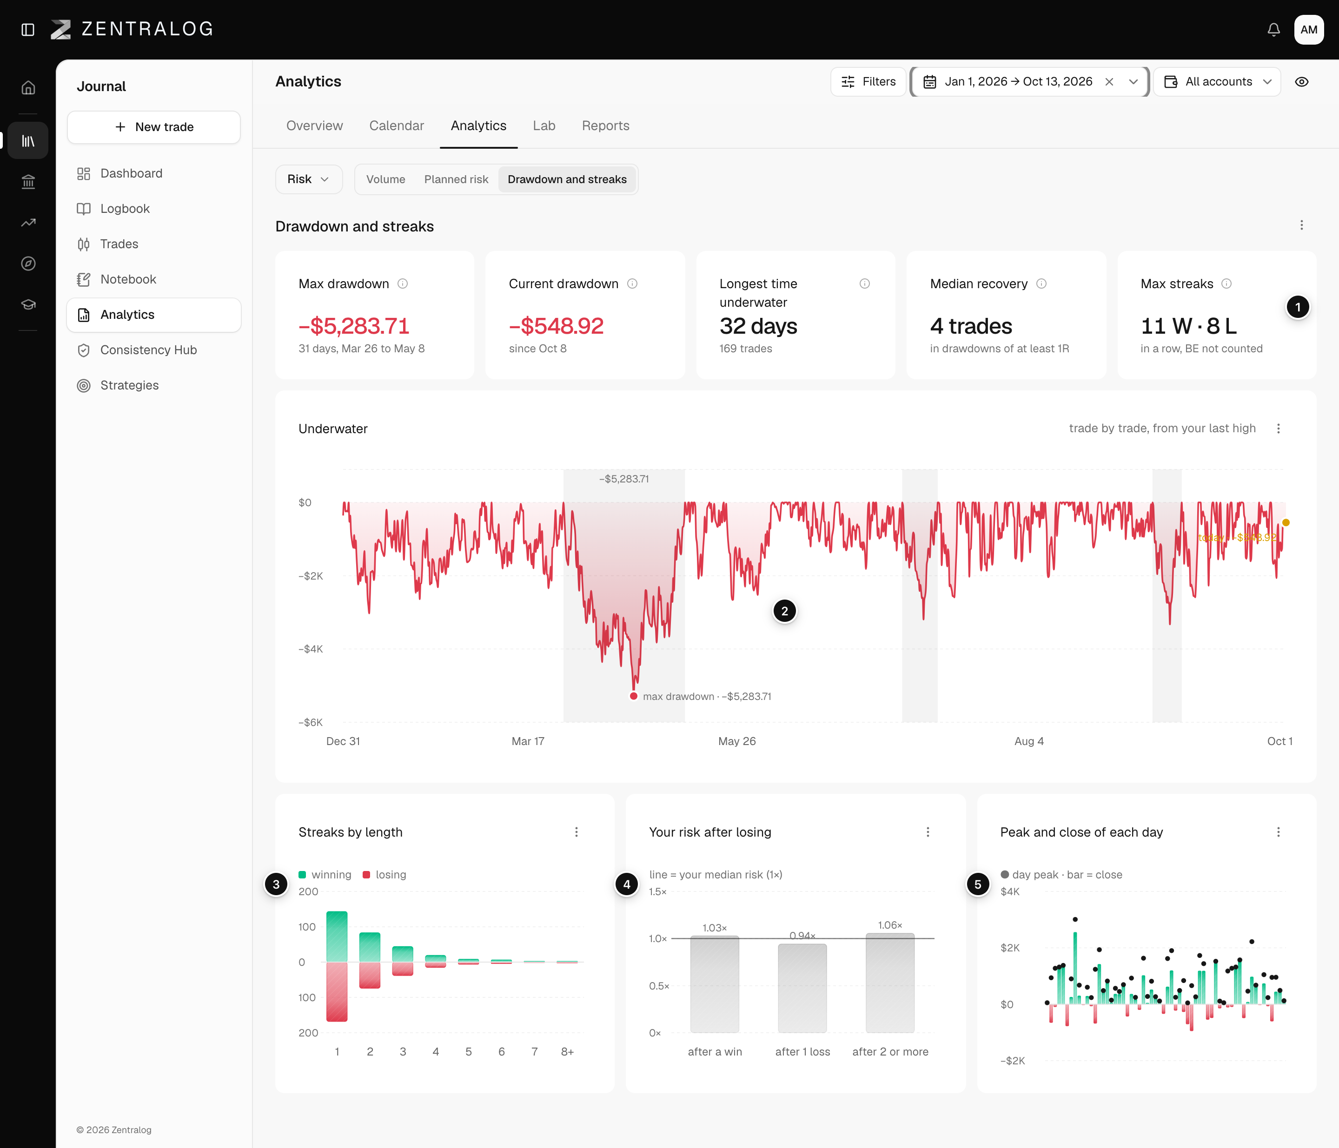Open Underwater chart options menu

1278,429
